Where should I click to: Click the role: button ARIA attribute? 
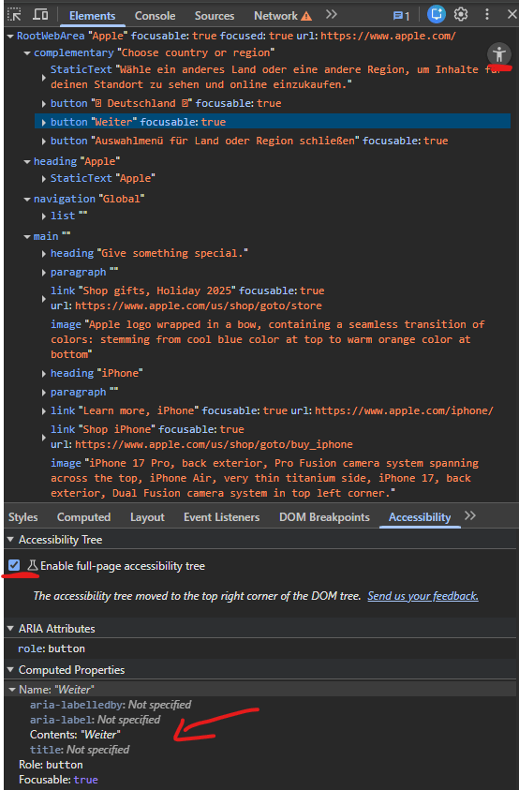coord(52,648)
